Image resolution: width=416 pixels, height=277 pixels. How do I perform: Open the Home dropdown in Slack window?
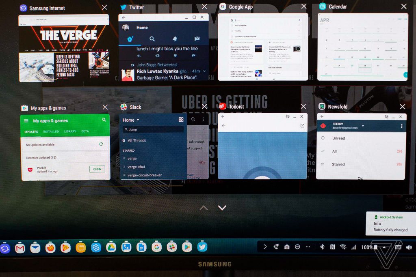[x=131, y=120]
